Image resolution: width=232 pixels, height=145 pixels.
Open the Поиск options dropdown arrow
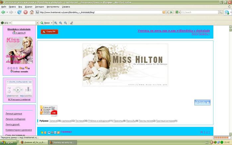tap(52, 23)
